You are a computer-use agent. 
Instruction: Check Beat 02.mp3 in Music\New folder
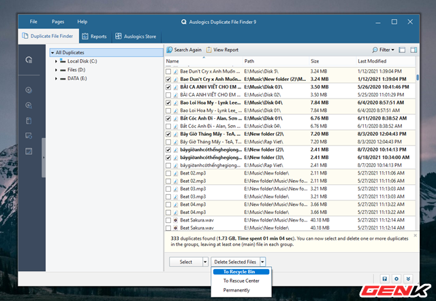coord(168,173)
